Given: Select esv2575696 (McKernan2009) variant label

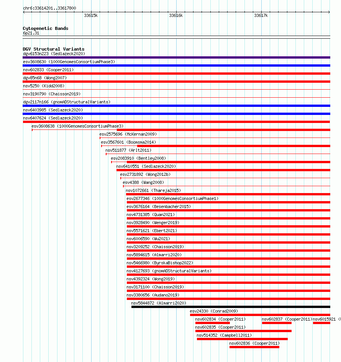Looking at the screenshot, I should tap(128, 134).
